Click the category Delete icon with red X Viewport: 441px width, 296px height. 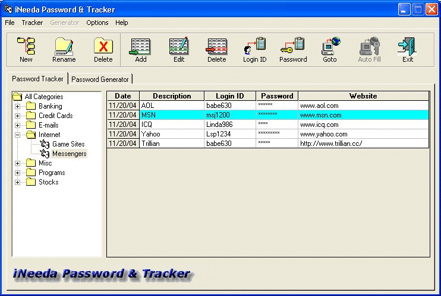pos(103,46)
